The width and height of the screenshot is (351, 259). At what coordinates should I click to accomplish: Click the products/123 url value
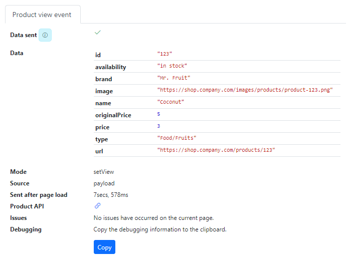[x=216, y=150]
